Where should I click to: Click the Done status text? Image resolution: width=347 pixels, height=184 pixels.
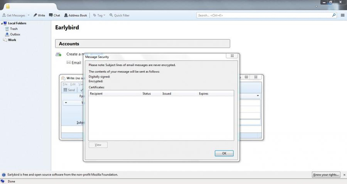[12, 181]
